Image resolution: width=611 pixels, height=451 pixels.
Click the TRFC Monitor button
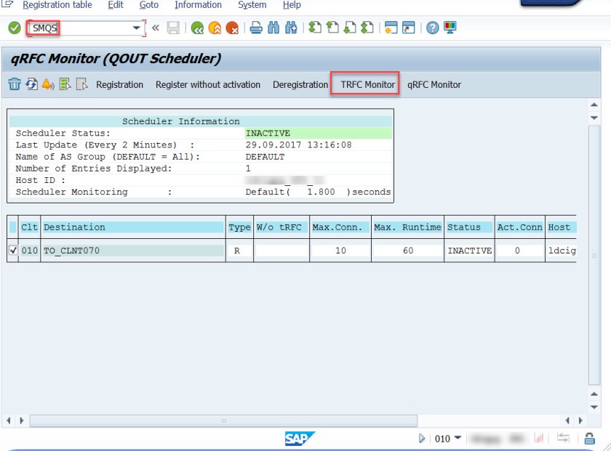[367, 84]
